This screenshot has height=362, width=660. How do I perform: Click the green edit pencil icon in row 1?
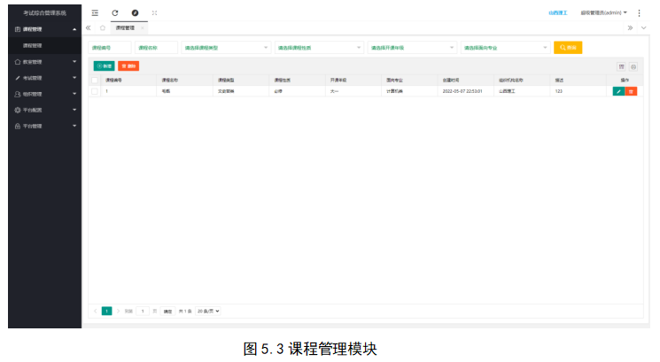[618, 91]
